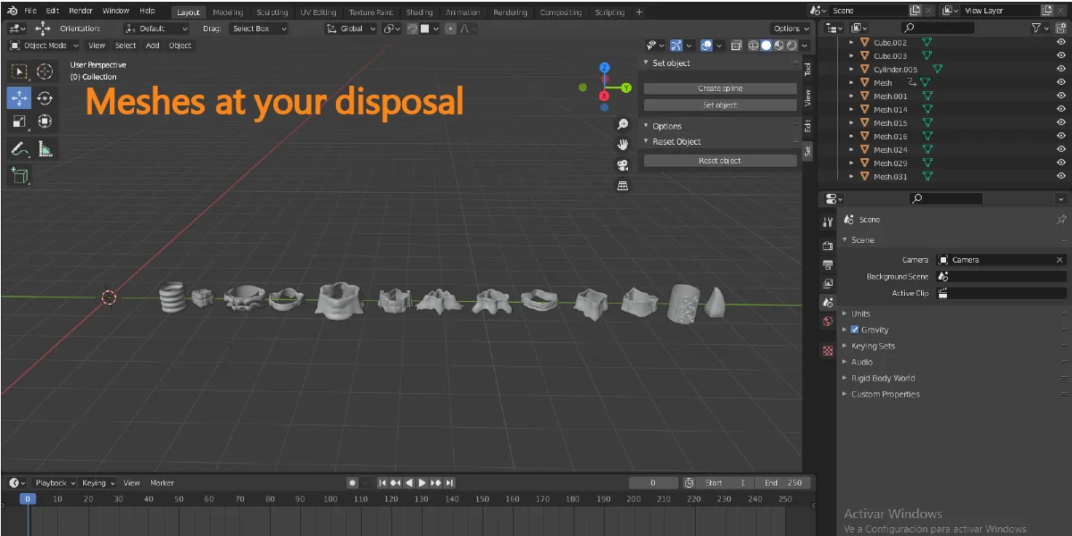
Task: Switch to the Sculpting workspace tab
Action: pos(271,12)
